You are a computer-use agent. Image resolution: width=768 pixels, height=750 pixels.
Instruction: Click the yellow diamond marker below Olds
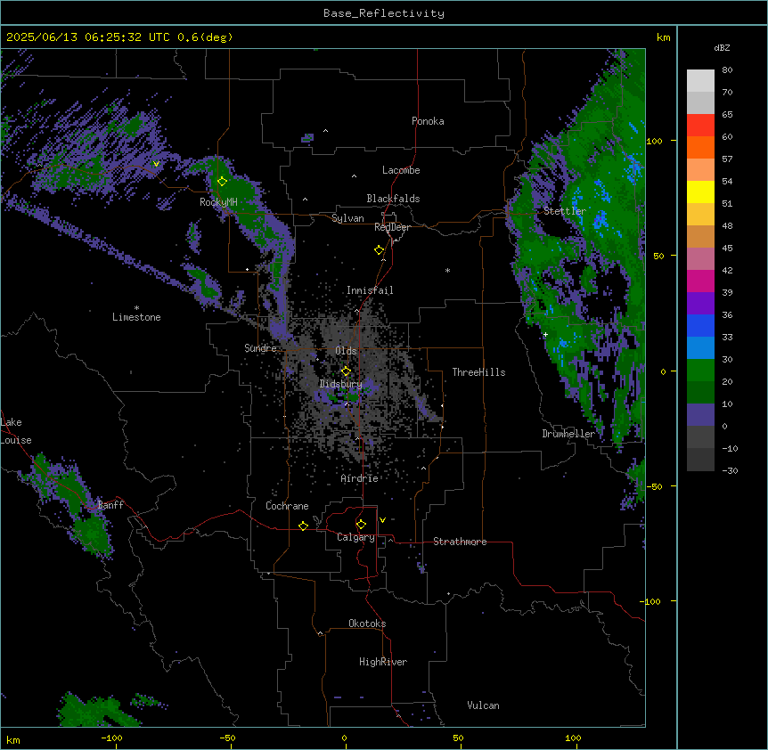pyautogui.click(x=346, y=371)
